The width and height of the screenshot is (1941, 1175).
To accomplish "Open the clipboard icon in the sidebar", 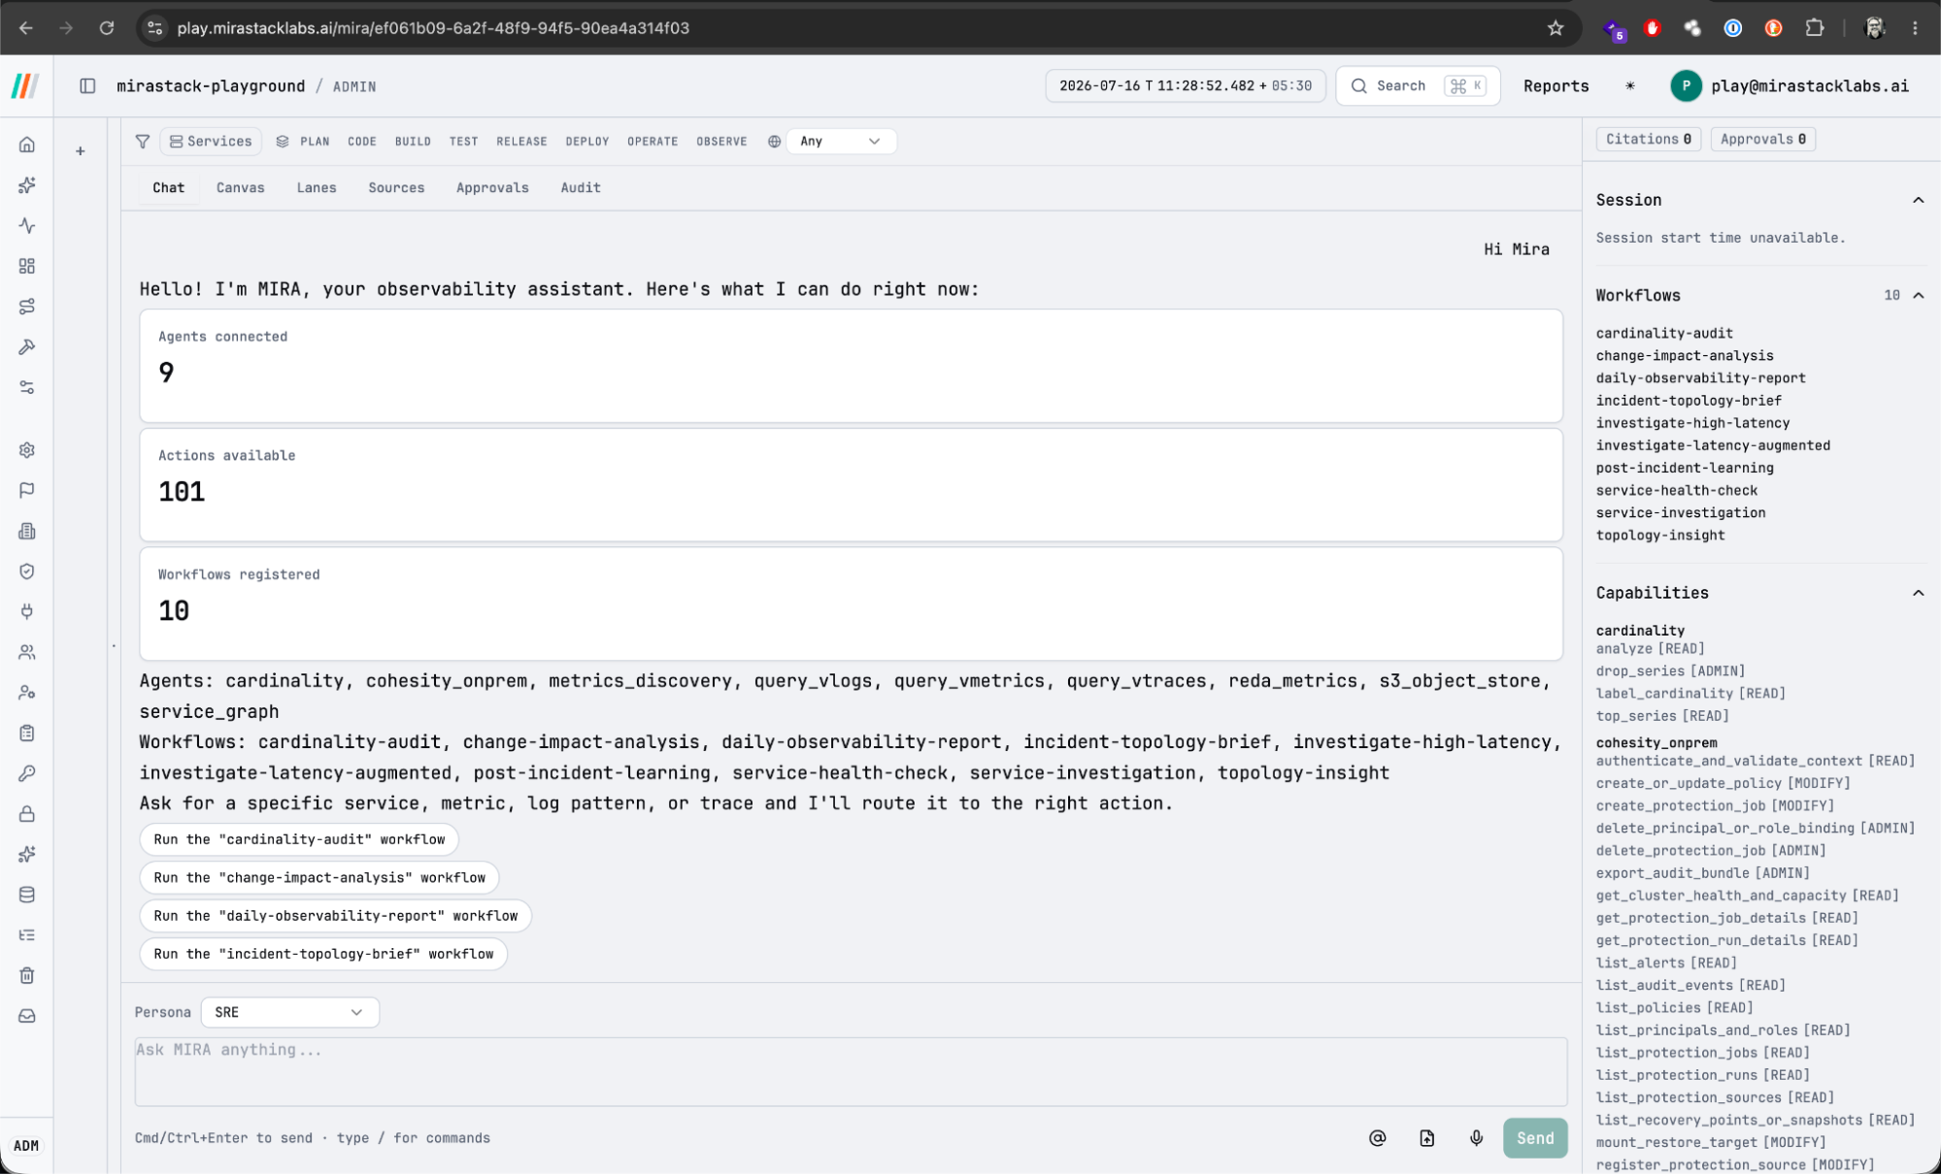I will tap(27, 733).
